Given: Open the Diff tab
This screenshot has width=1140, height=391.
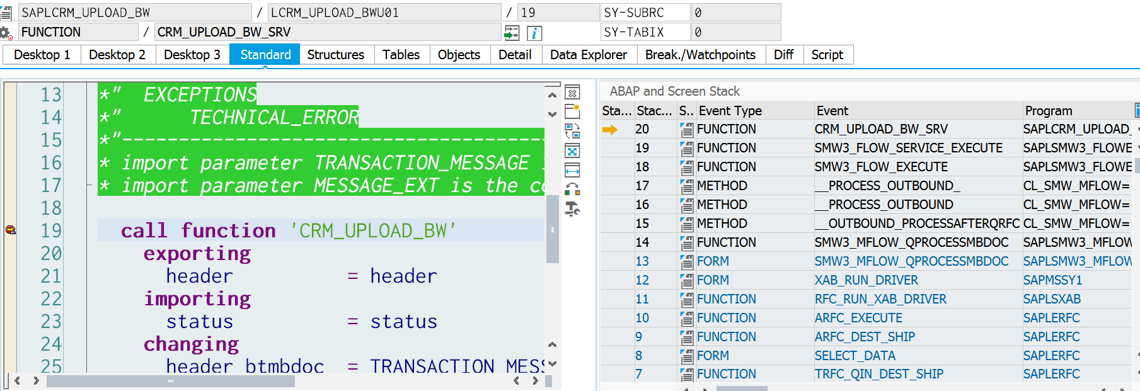Looking at the screenshot, I should (783, 55).
